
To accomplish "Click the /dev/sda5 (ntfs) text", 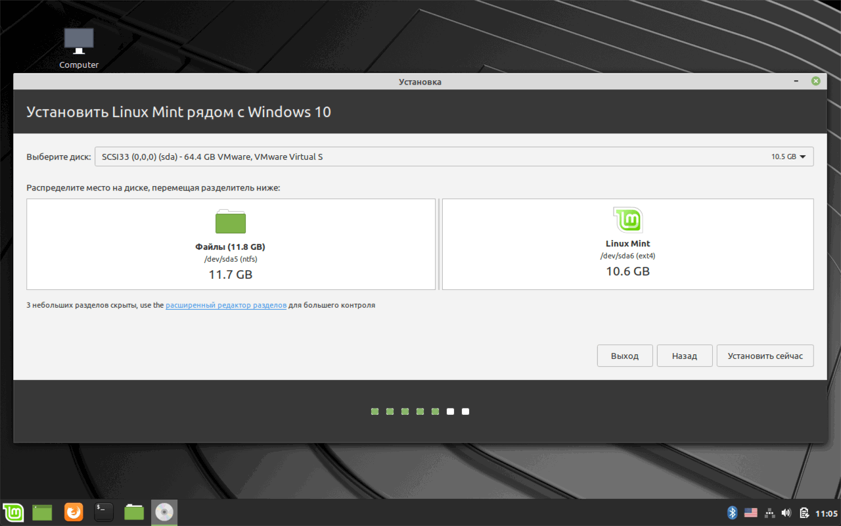I will click(x=231, y=259).
